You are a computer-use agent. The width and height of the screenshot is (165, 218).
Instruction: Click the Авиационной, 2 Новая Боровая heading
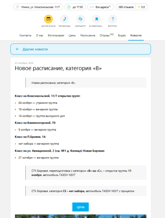point(60,151)
